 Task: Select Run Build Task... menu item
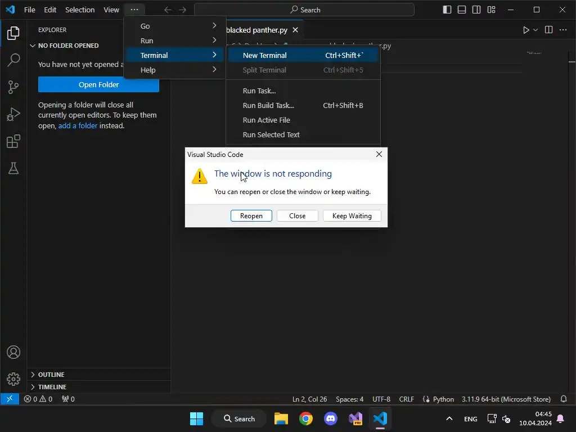[x=303, y=105]
